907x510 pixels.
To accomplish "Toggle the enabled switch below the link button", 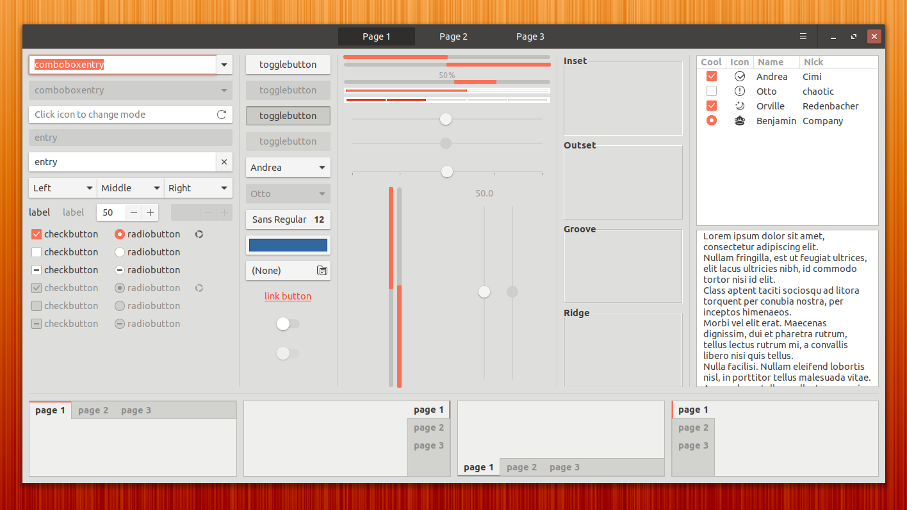I will coord(288,324).
